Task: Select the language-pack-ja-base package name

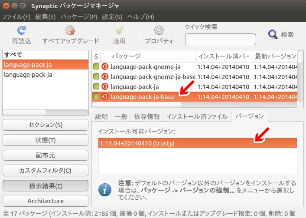Action: pyautogui.click(x=143, y=97)
